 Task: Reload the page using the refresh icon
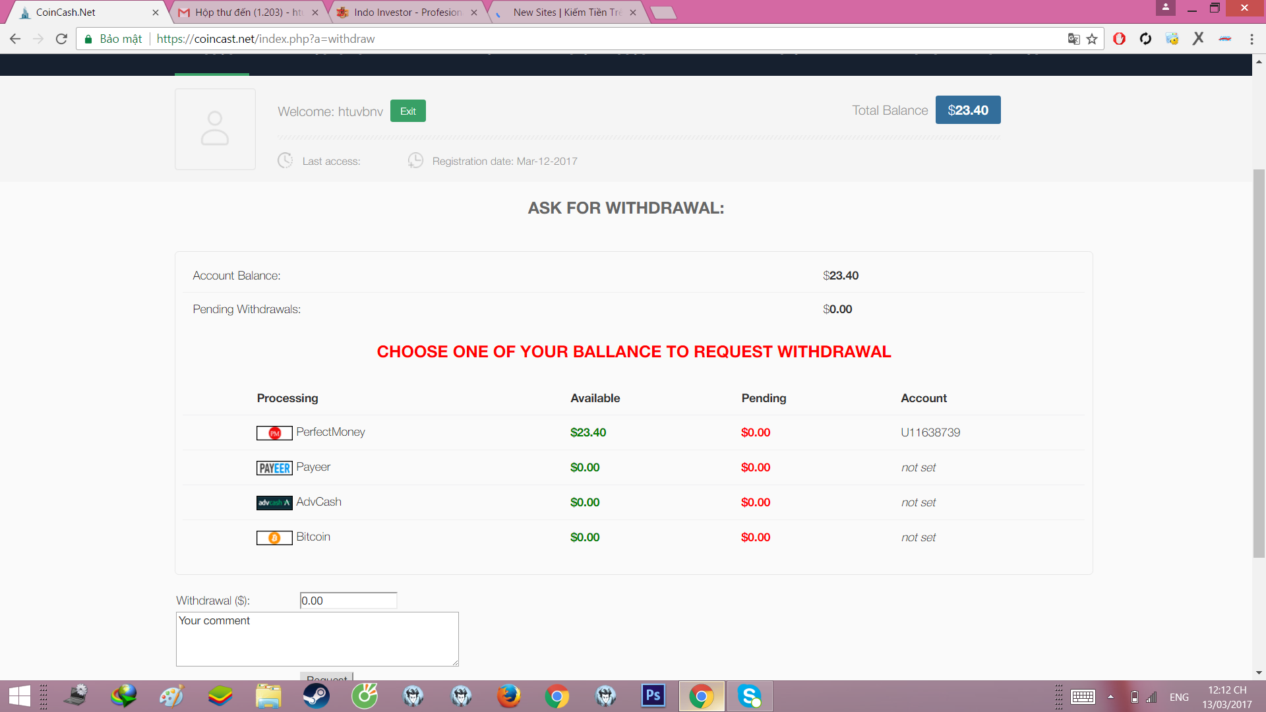(61, 39)
